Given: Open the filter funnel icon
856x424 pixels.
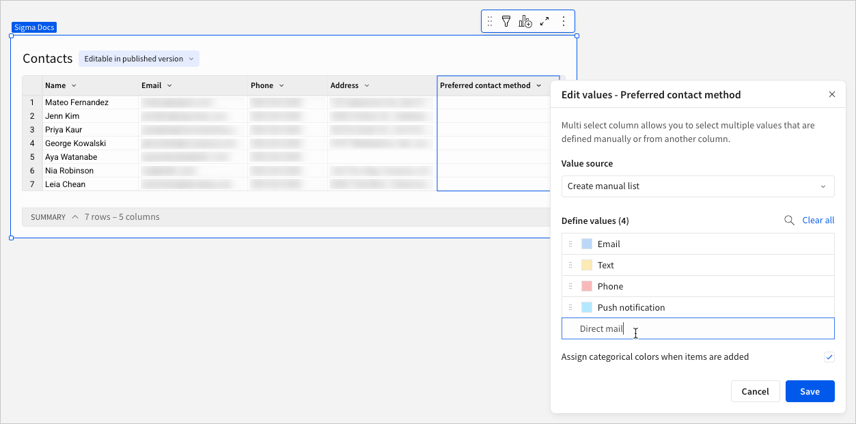Looking at the screenshot, I should coord(506,21).
